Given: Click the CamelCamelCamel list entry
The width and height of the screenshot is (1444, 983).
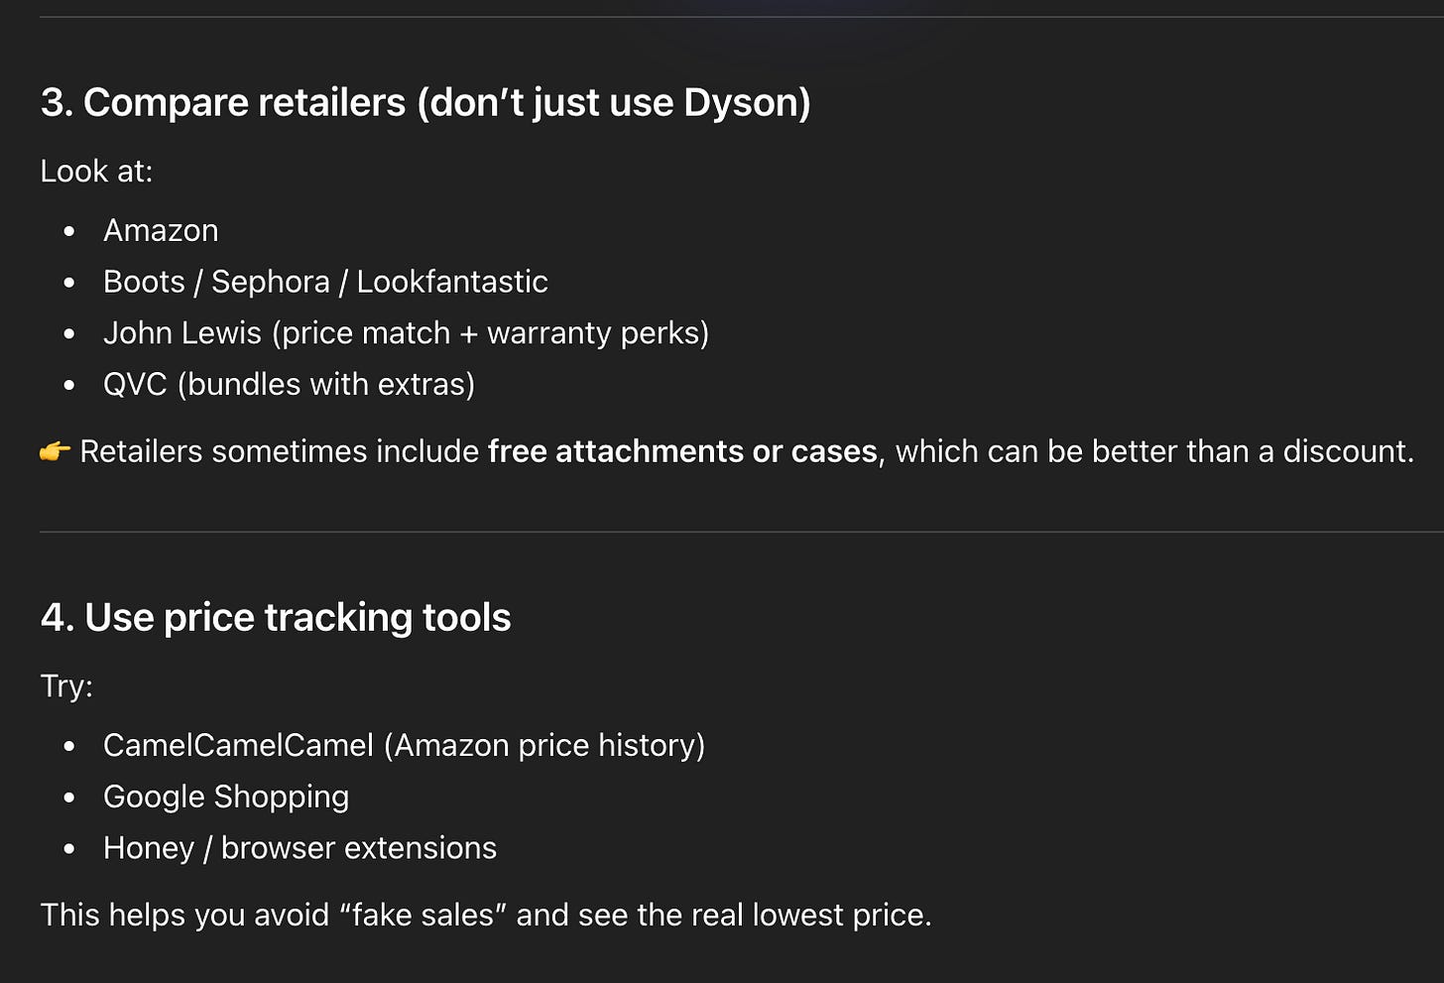Looking at the screenshot, I should [x=404, y=746].
